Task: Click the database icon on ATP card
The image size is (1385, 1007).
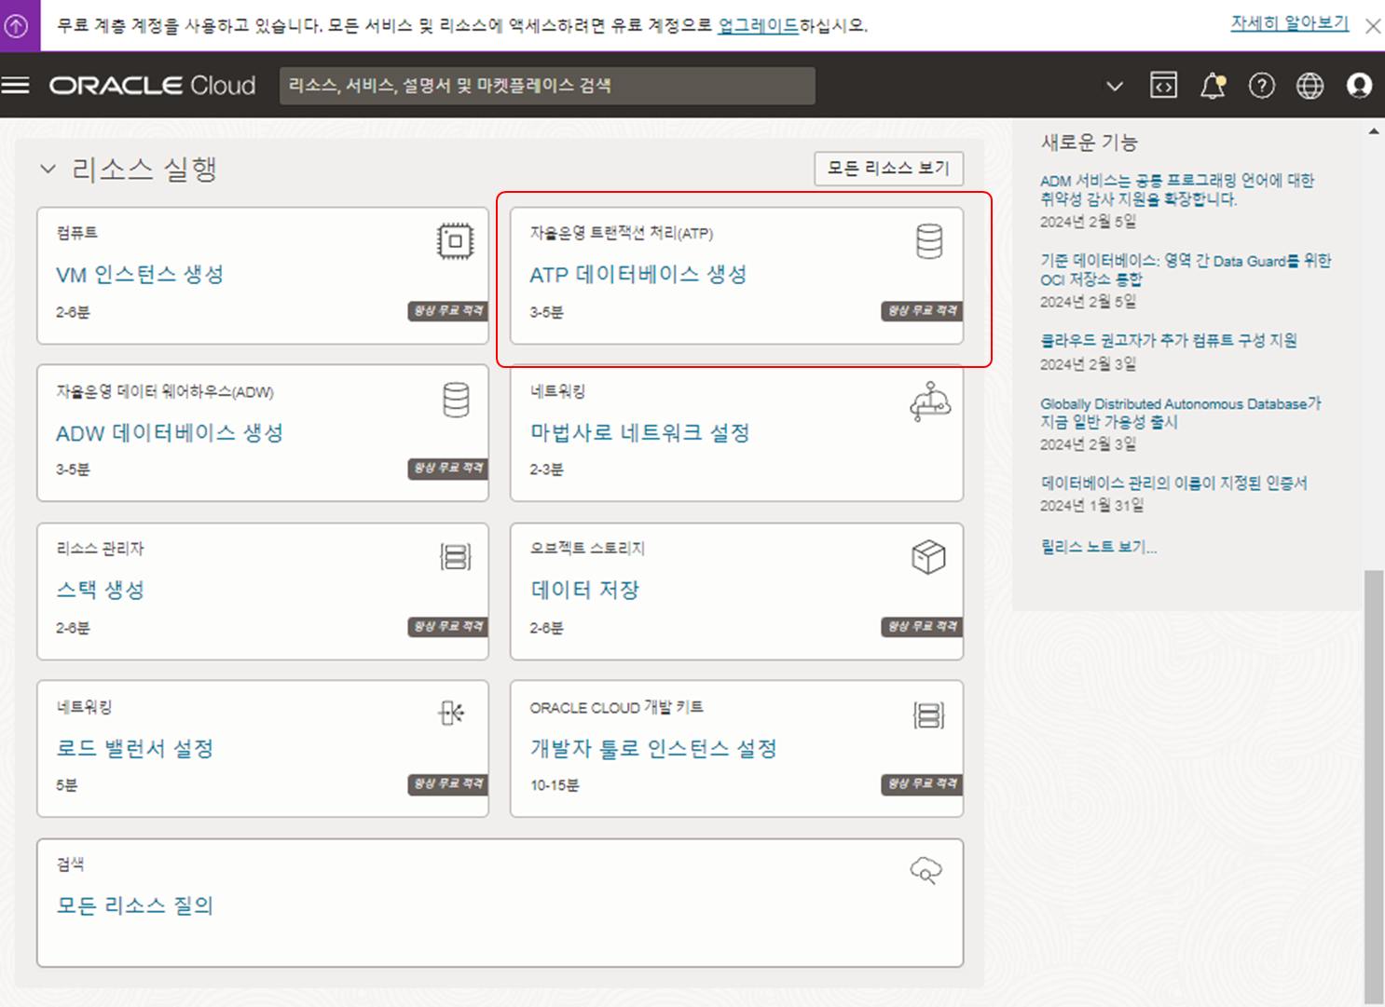Action: pyautogui.click(x=929, y=241)
